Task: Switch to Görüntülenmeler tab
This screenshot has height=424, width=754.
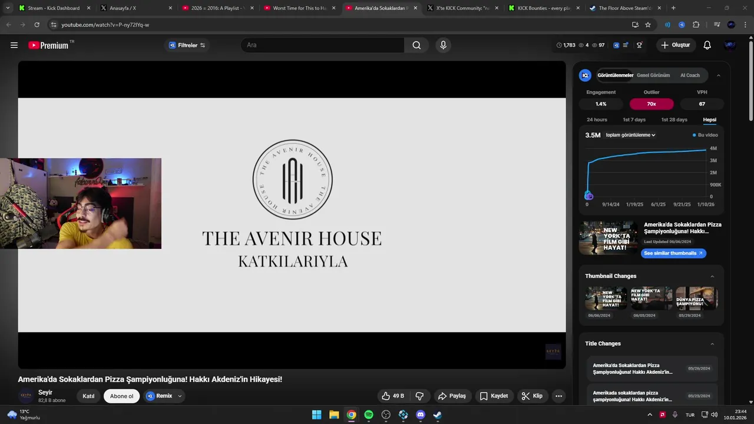Action: (615, 75)
